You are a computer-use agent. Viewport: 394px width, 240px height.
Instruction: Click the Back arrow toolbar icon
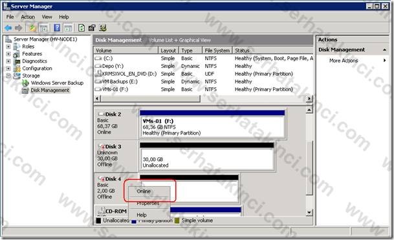coord(8,28)
